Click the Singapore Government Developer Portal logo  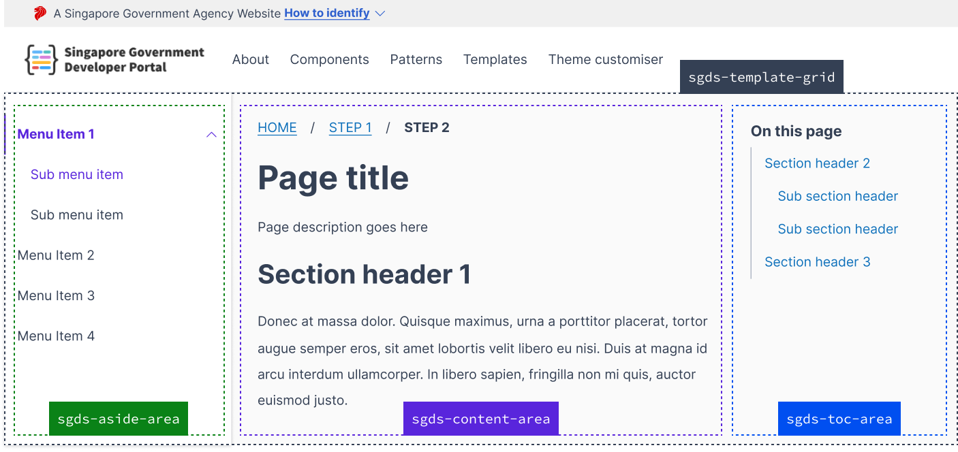114,60
